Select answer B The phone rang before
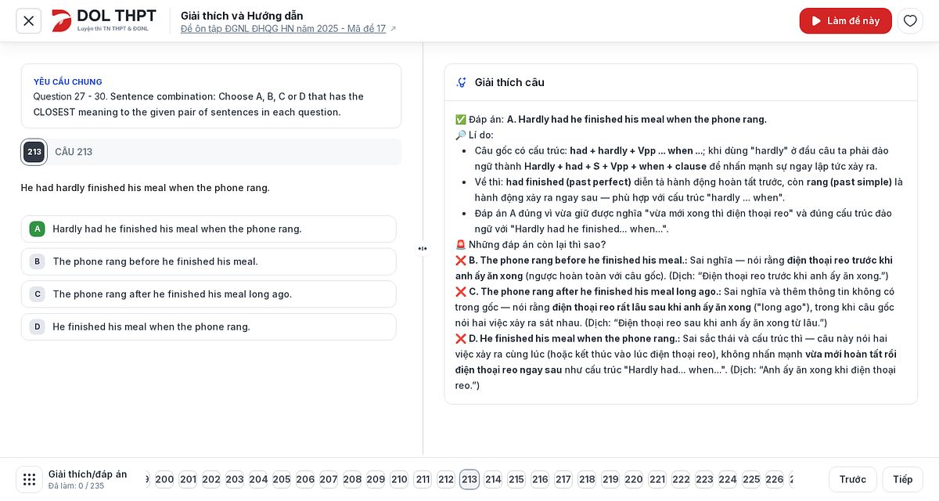 click(208, 261)
